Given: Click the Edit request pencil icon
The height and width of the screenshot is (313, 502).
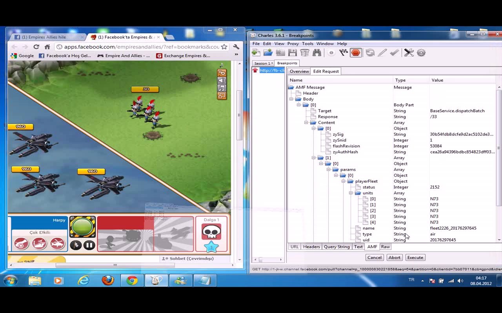Looking at the screenshot, I should (382, 53).
